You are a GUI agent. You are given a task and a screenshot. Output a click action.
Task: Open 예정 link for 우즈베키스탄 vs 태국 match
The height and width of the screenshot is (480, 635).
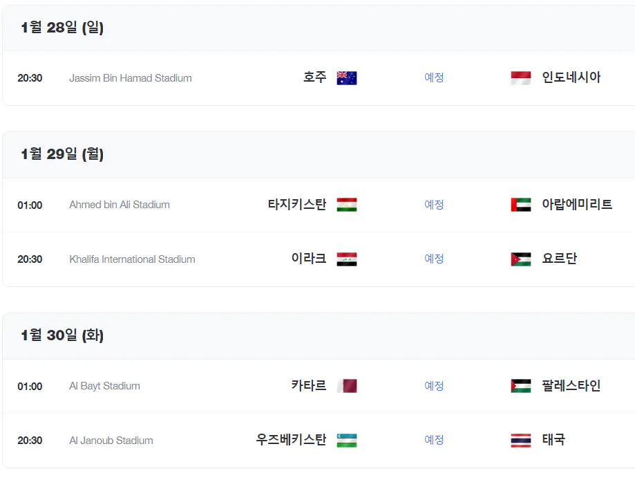coord(434,440)
